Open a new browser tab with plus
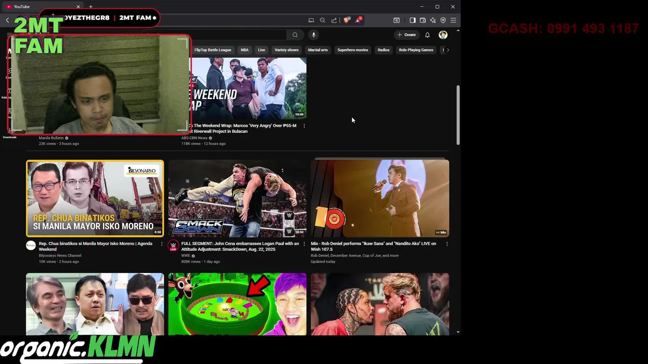 coord(91,7)
